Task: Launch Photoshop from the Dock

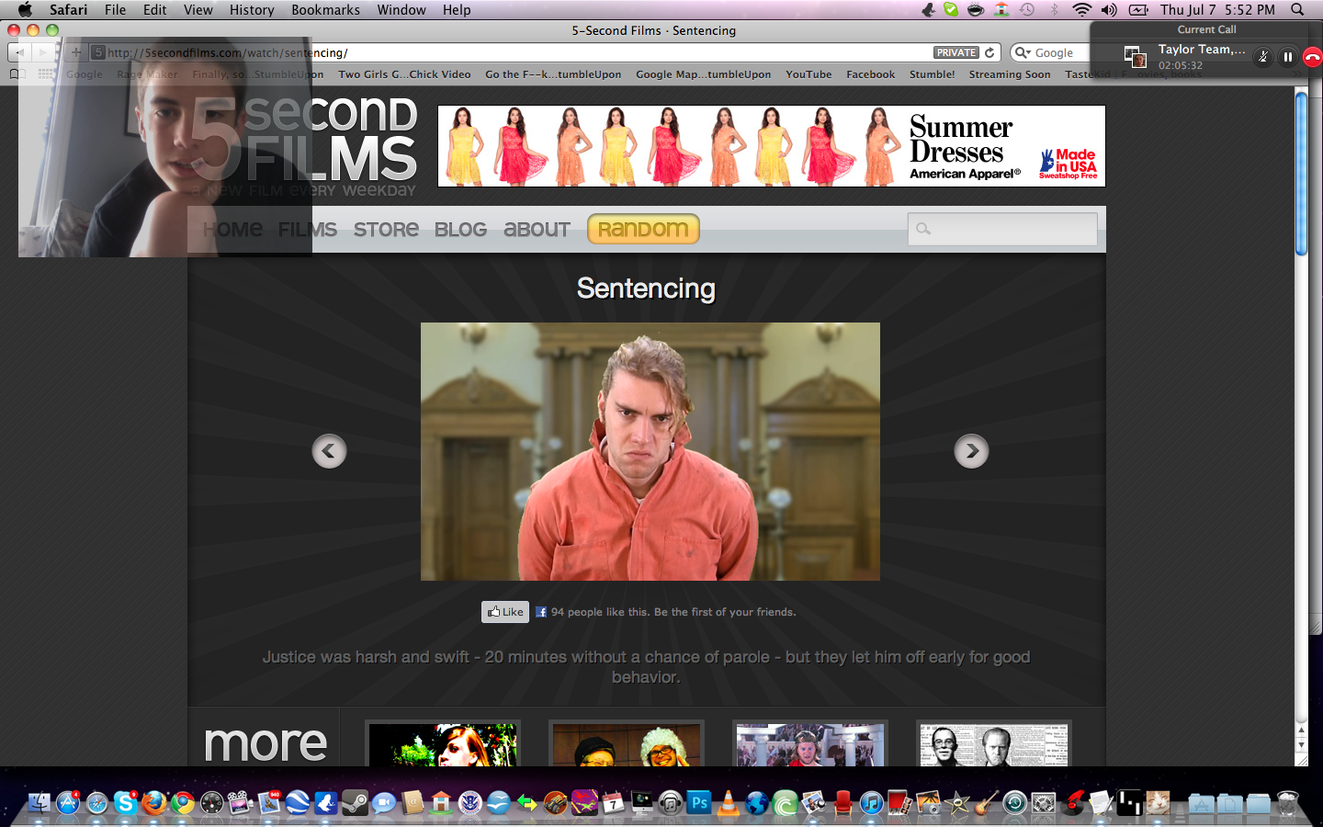Action: (699, 802)
